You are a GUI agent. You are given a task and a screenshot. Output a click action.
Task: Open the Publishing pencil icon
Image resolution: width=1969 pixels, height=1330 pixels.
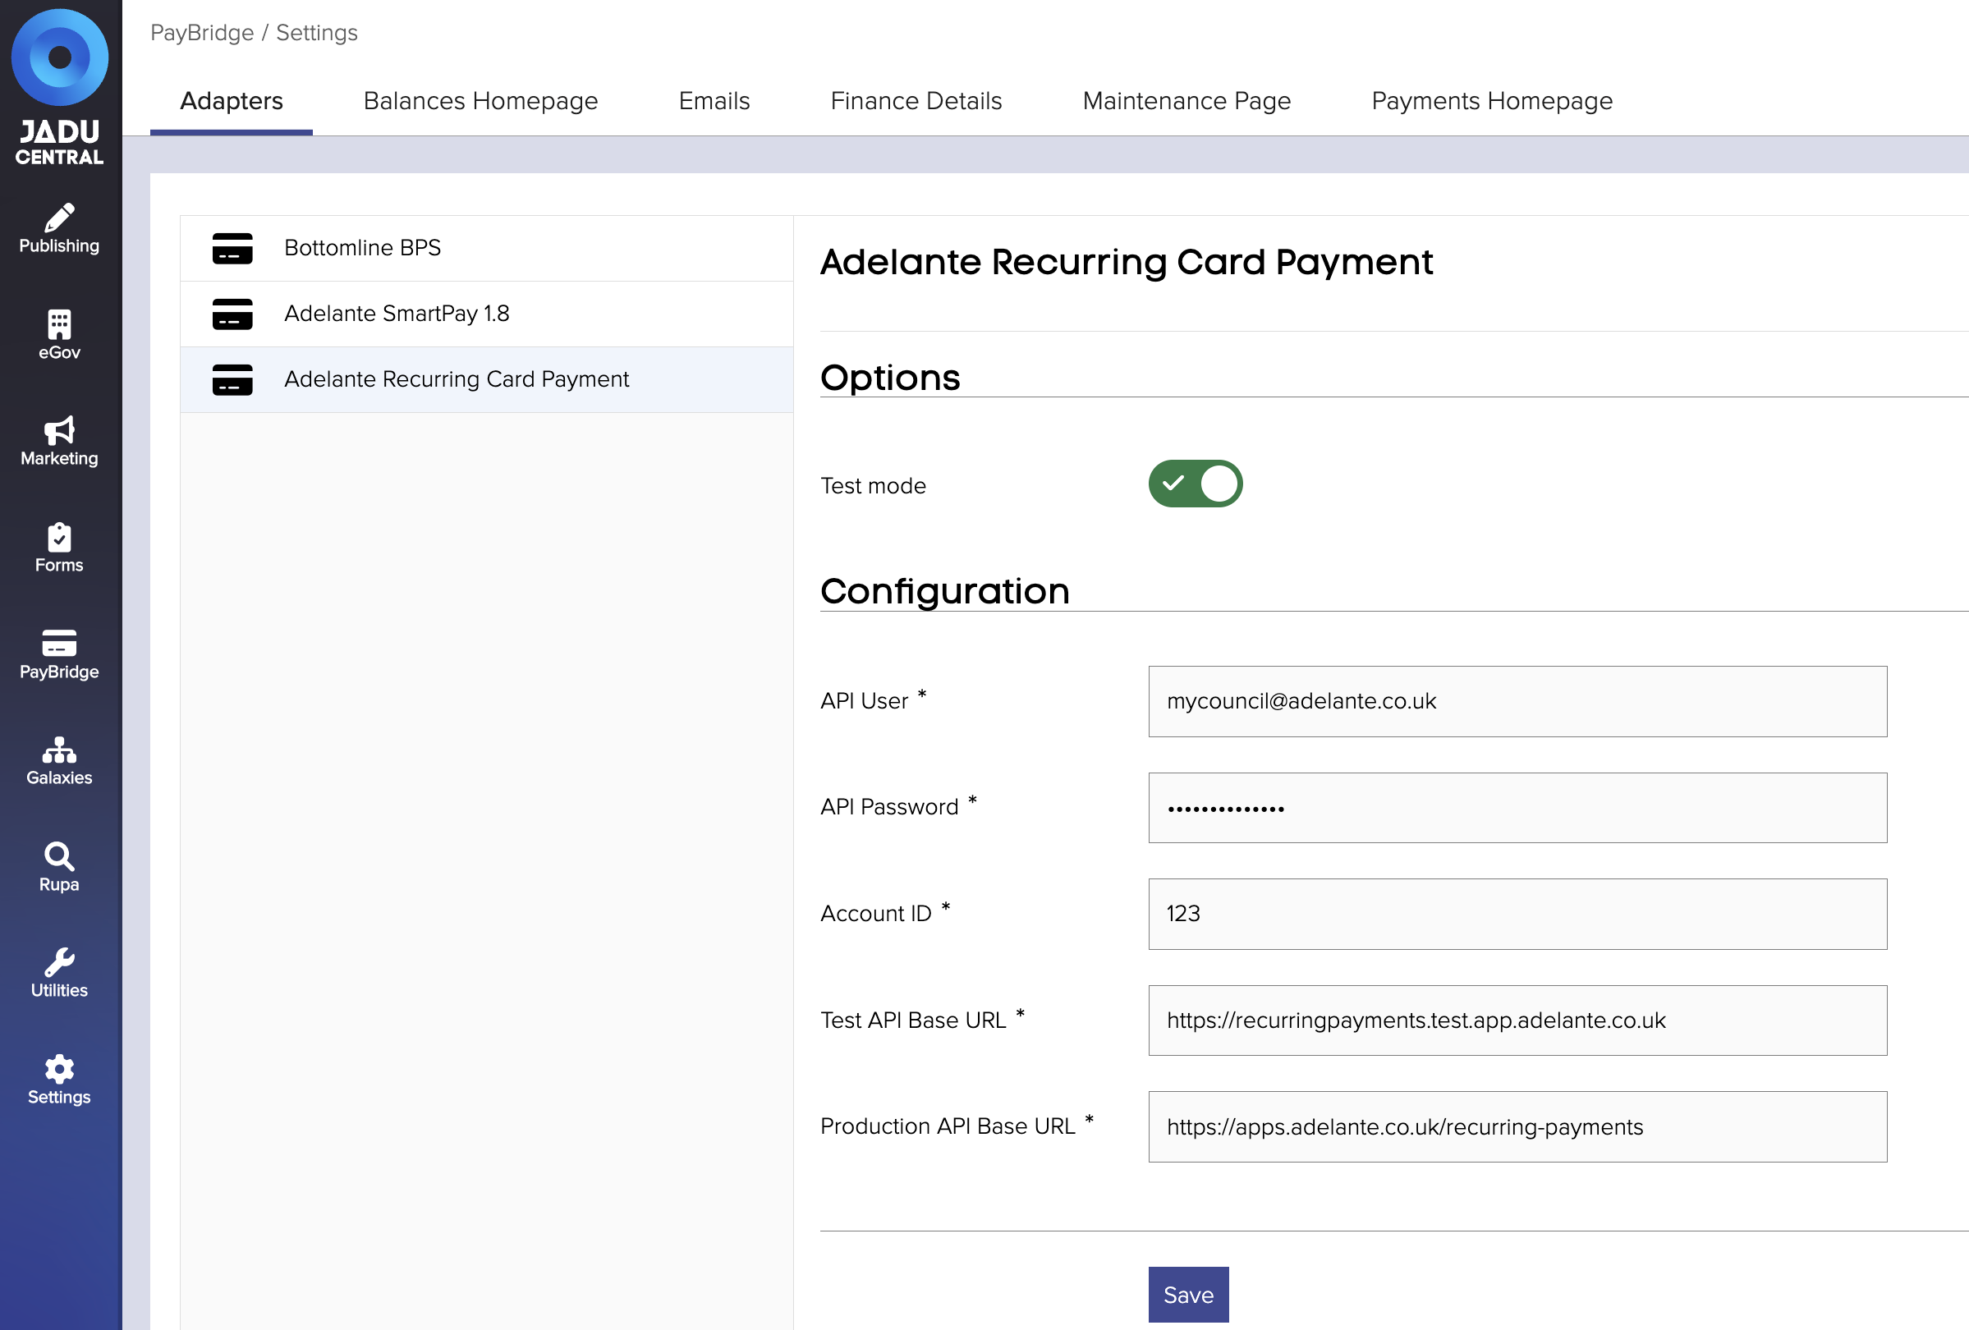(59, 218)
